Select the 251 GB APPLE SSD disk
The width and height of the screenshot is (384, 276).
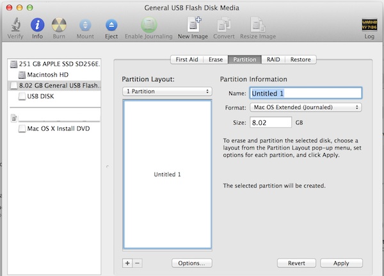54,64
